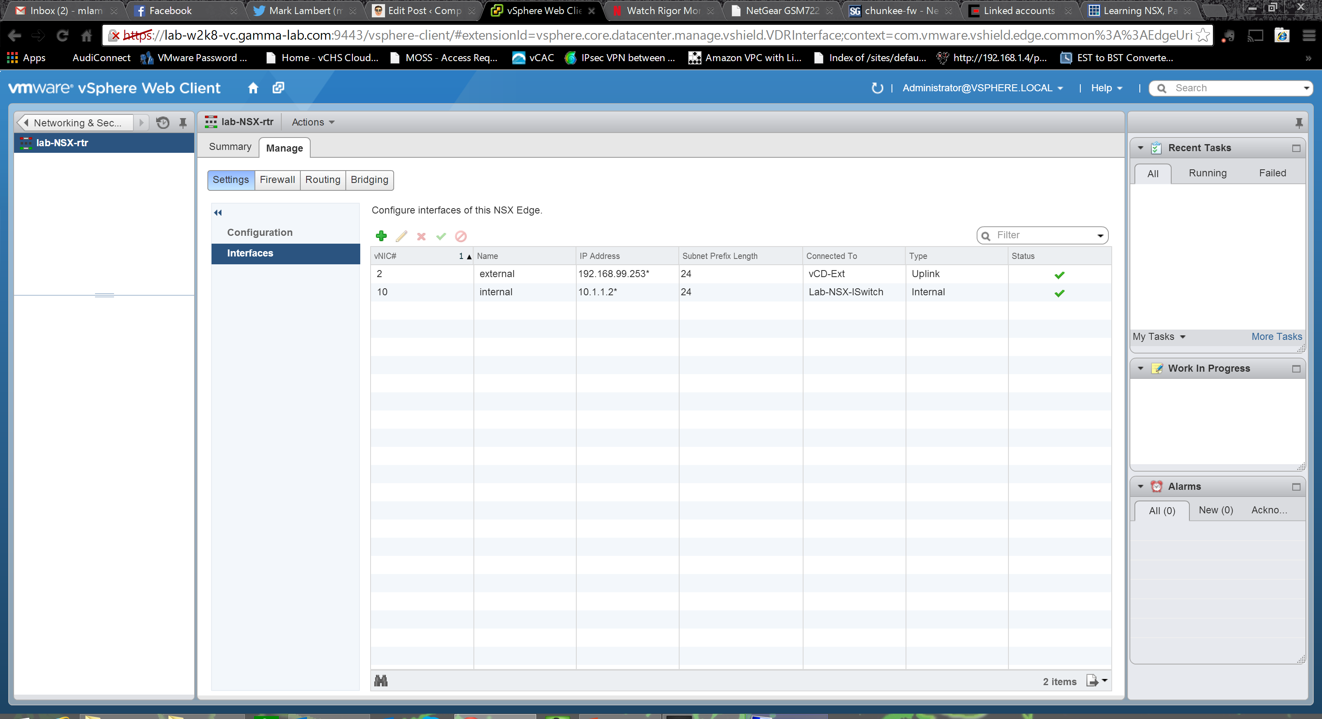Open the Actions dropdown menu
This screenshot has width=1322, height=719.
(313, 122)
